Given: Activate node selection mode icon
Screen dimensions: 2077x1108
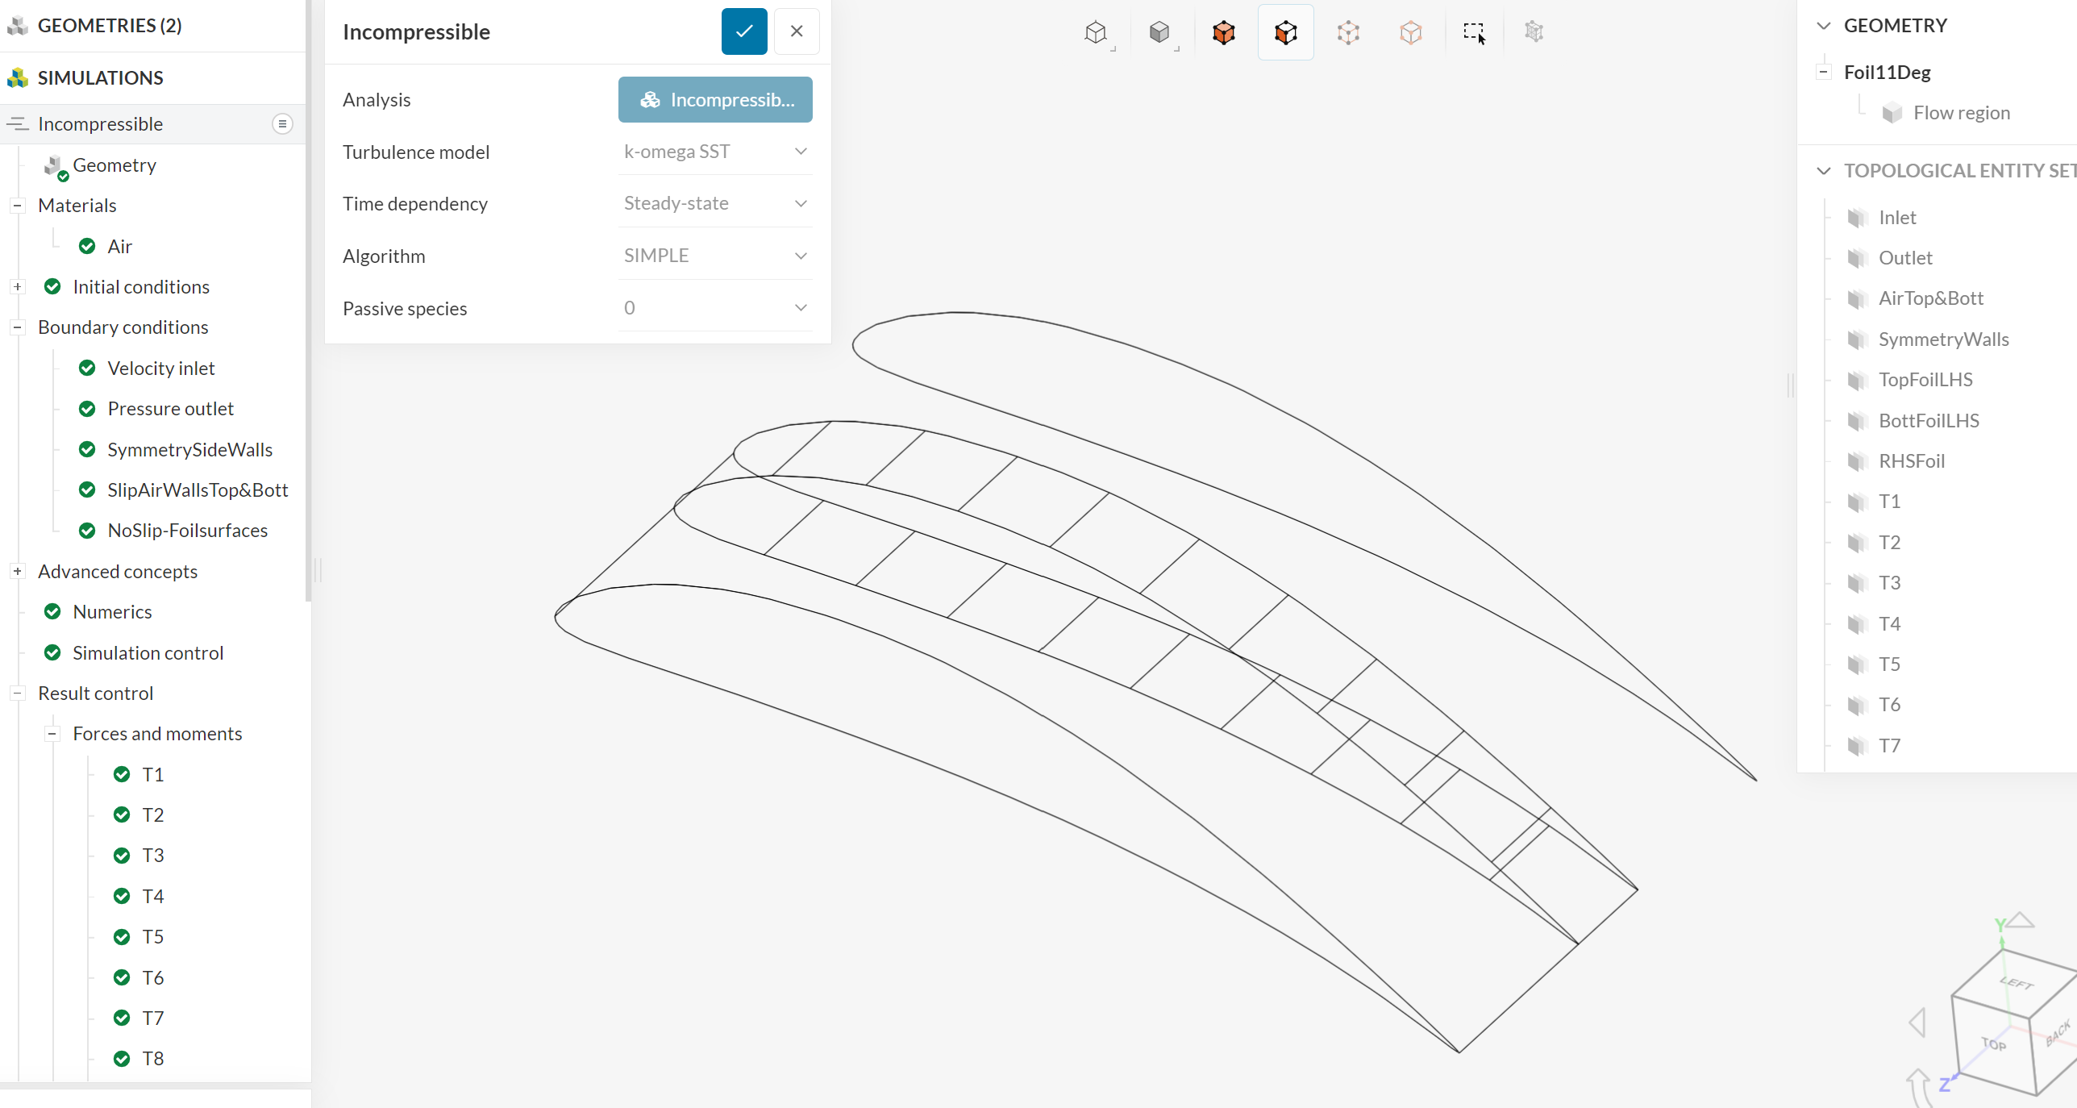Looking at the screenshot, I should [1410, 32].
